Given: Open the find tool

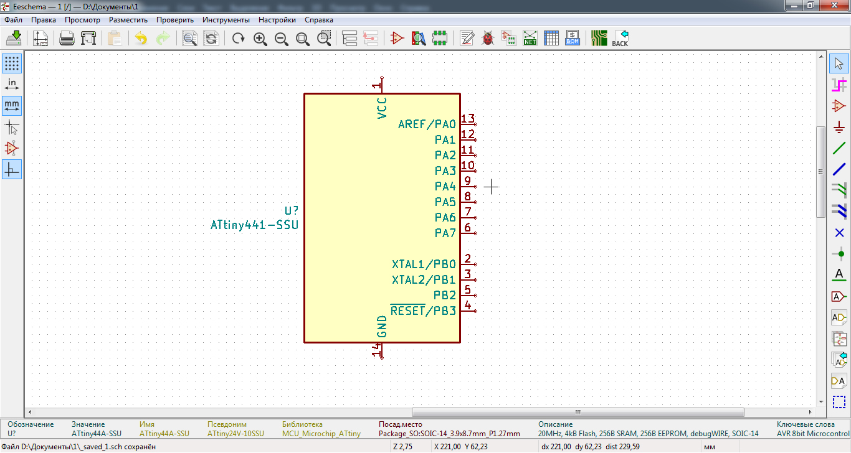Looking at the screenshot, I should click(x=189, y=39).
